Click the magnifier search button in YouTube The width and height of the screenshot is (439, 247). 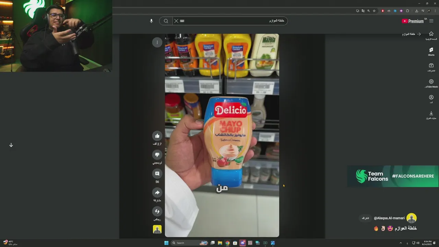click(x=166, y=21)
